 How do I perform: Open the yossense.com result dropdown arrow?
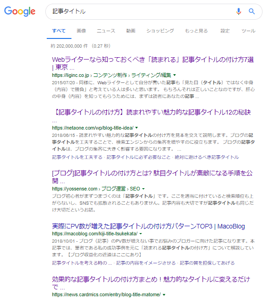(143, 189)
